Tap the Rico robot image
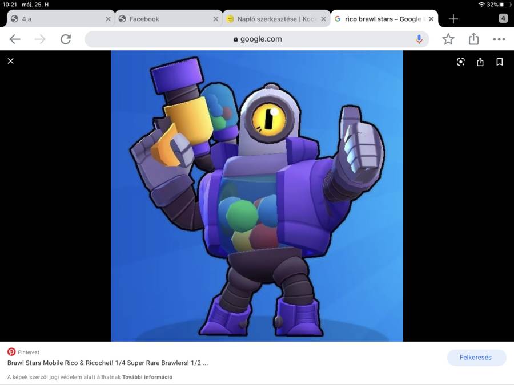This screenshot has height=385, width=514. tap(256, 196)
